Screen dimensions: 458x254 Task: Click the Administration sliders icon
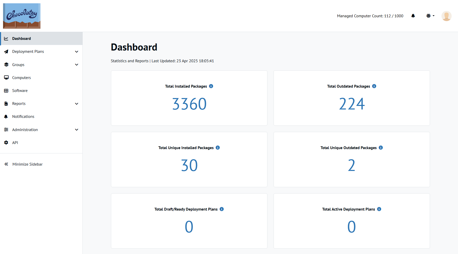pos(6,130)
